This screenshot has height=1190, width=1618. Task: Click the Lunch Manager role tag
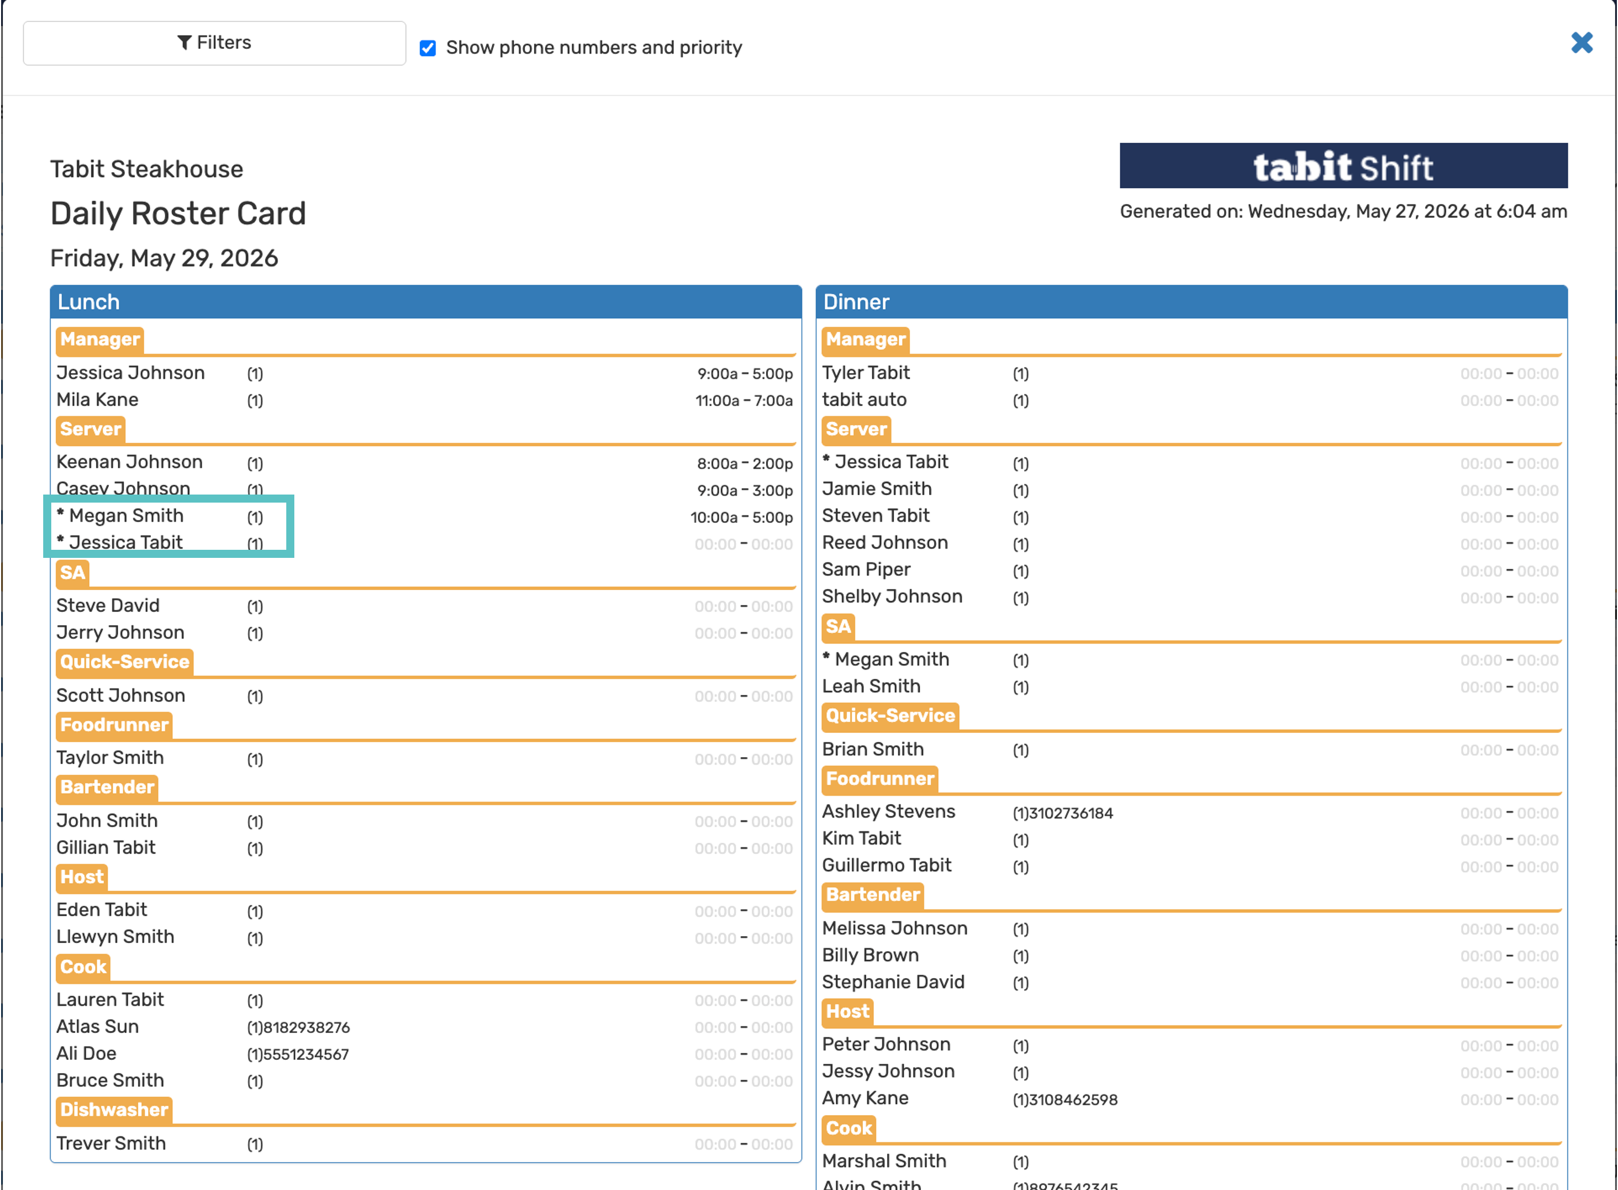tap(100, 340)
